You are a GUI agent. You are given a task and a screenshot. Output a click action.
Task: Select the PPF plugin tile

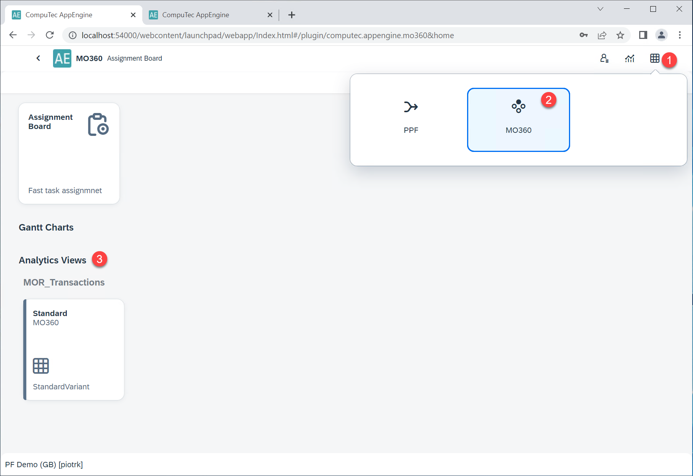(x=411, y=118)
